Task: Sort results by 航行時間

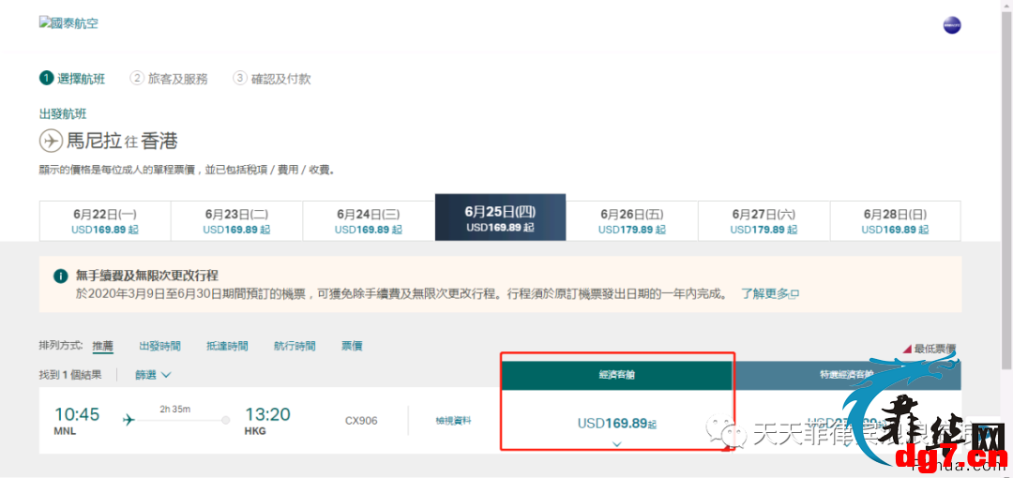Action: tap(295, 346)
